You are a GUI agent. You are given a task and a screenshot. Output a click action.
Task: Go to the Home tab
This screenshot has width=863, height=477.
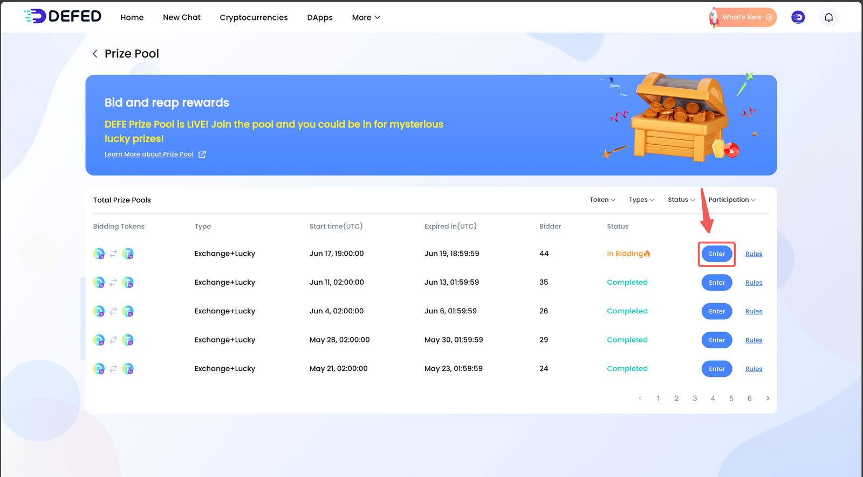tap(132, 17)
